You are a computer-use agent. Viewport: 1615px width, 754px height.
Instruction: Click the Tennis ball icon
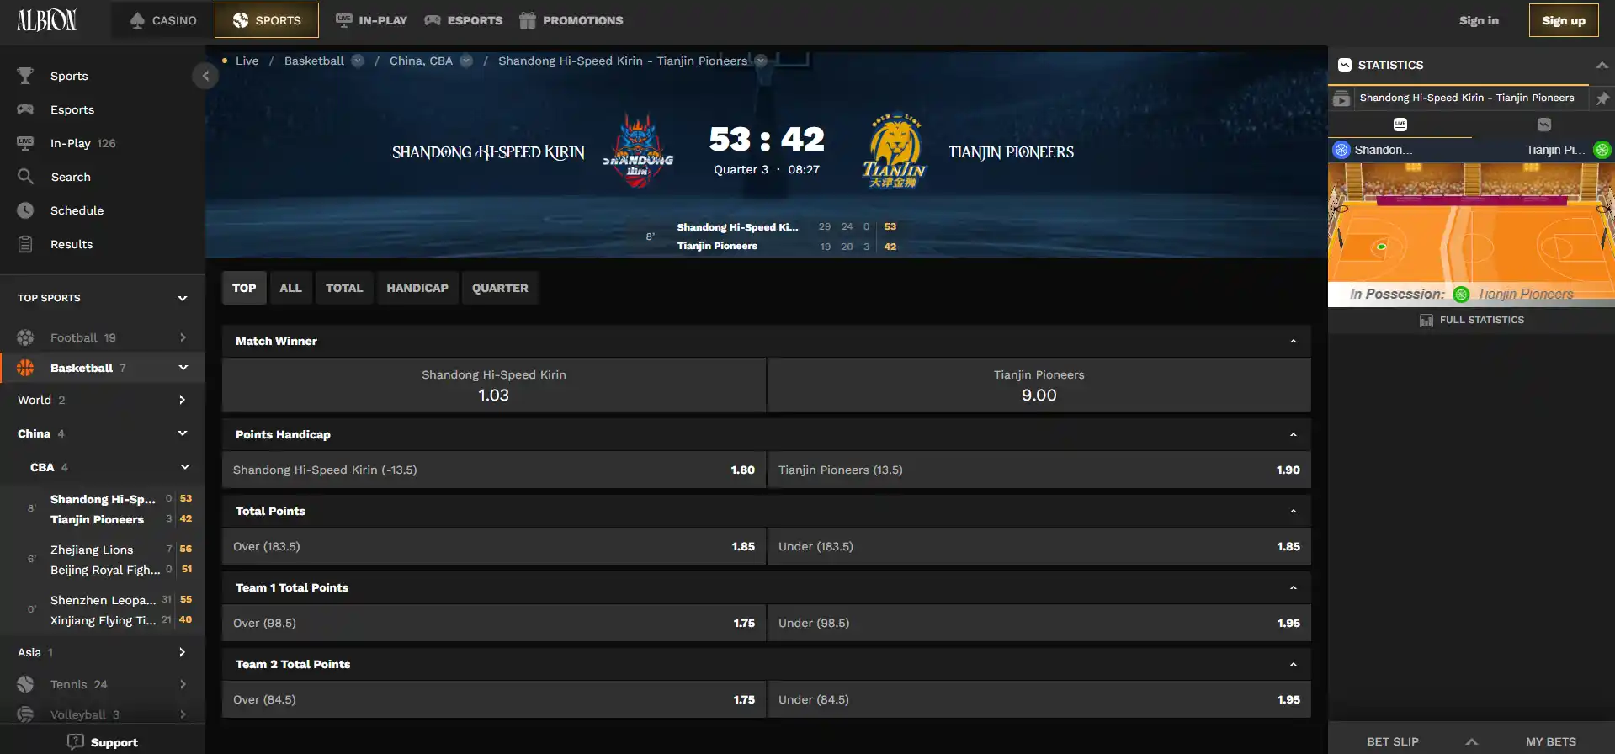25,684
